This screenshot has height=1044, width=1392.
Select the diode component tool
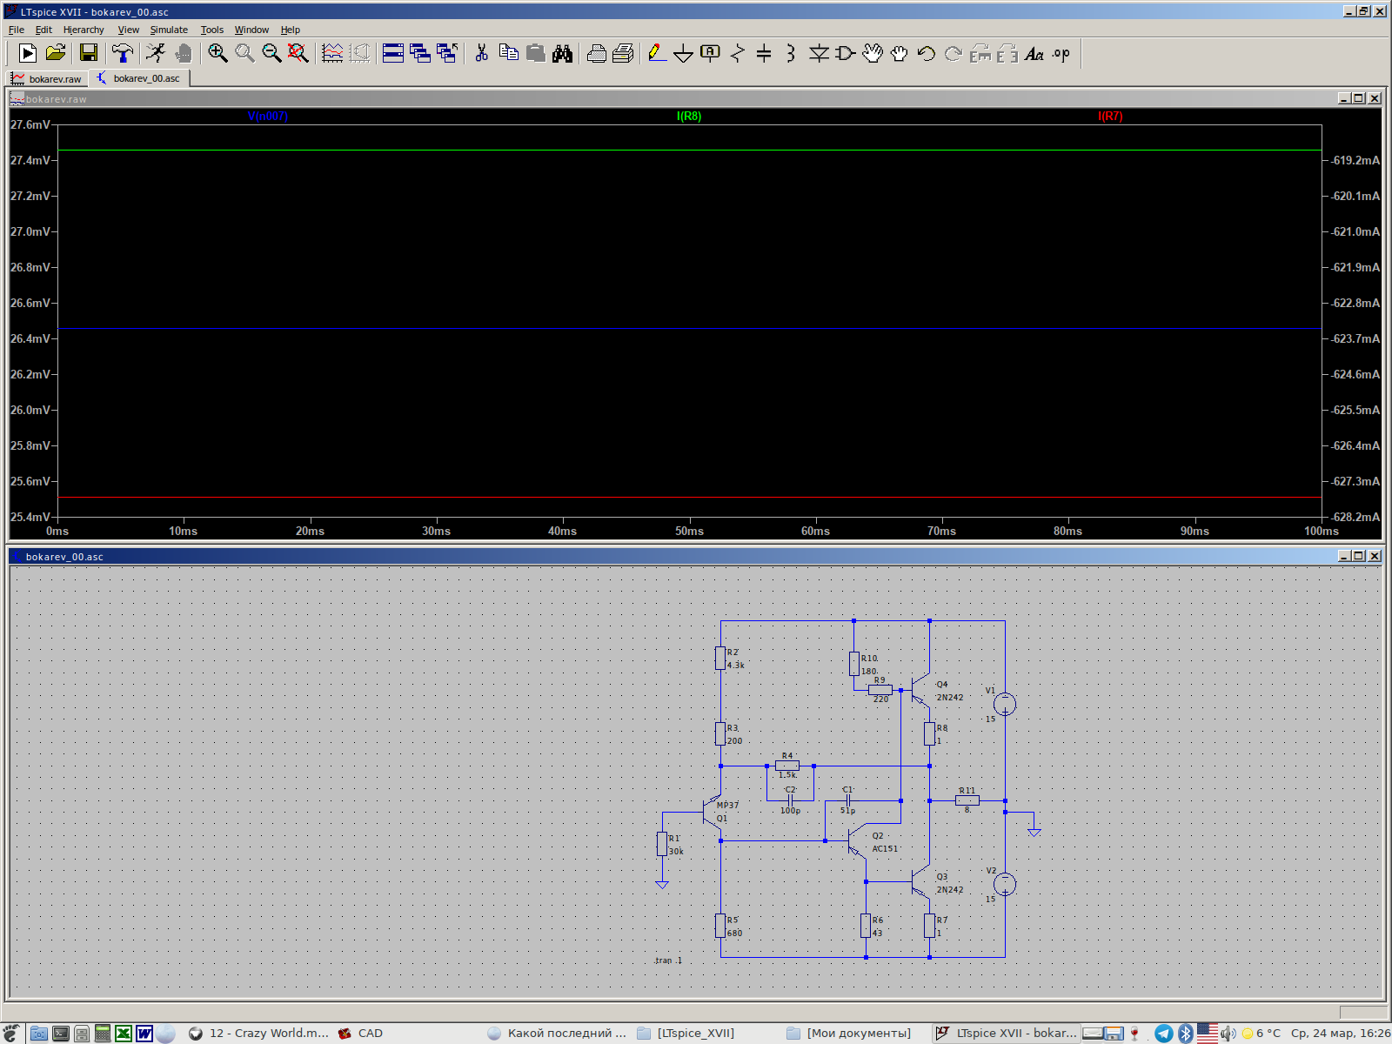(x=818, y=54)
